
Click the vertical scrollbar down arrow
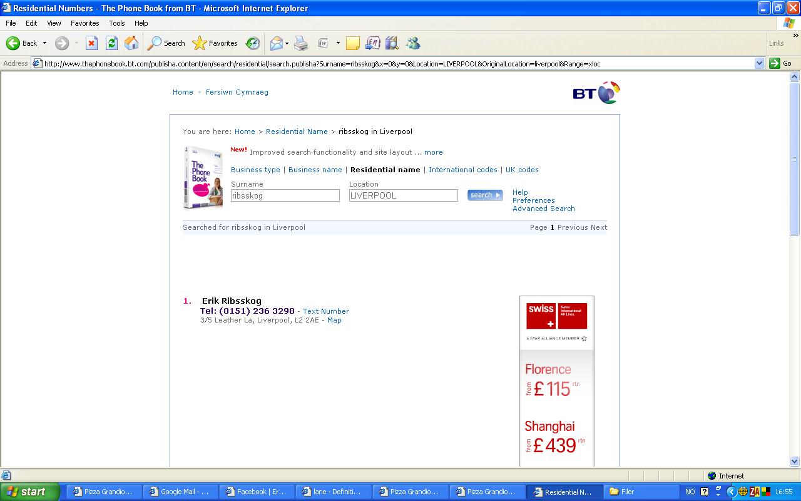point(795,462)
